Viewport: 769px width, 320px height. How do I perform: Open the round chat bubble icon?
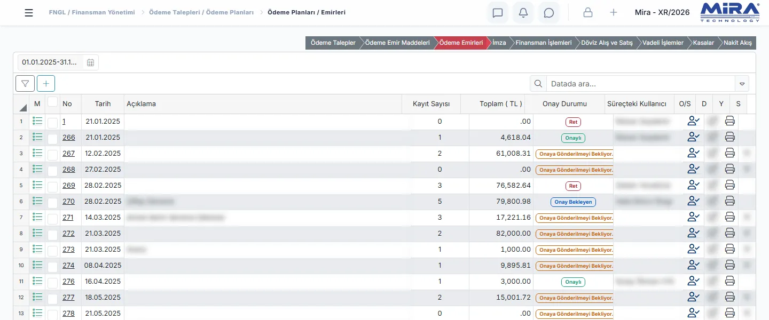click(x=549, y=13)
